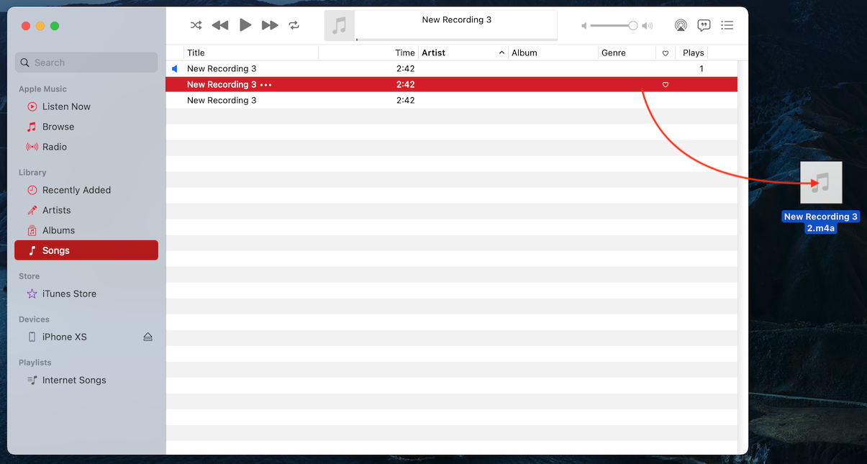
Task: Skip forward to next track
Action: [x=270, y=25]
